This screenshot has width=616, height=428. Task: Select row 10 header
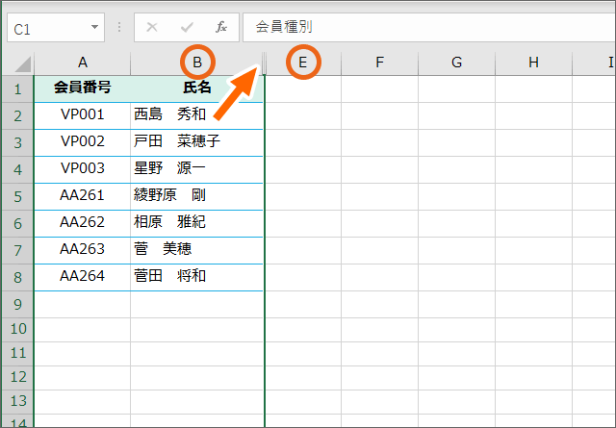tap(18, 330)
